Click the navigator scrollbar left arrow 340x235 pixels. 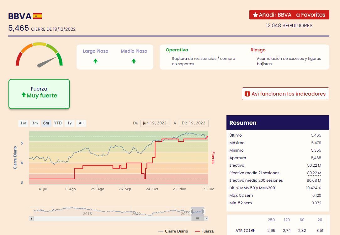coord(31,218)
